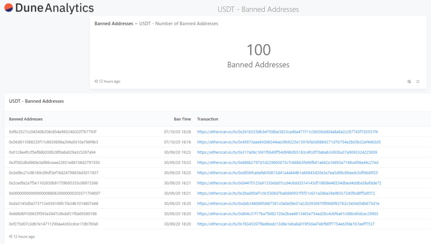Open 'USDT - Number of Banned Addresses' link
Viewport: 431px width, 244px height.
(179, 24)
